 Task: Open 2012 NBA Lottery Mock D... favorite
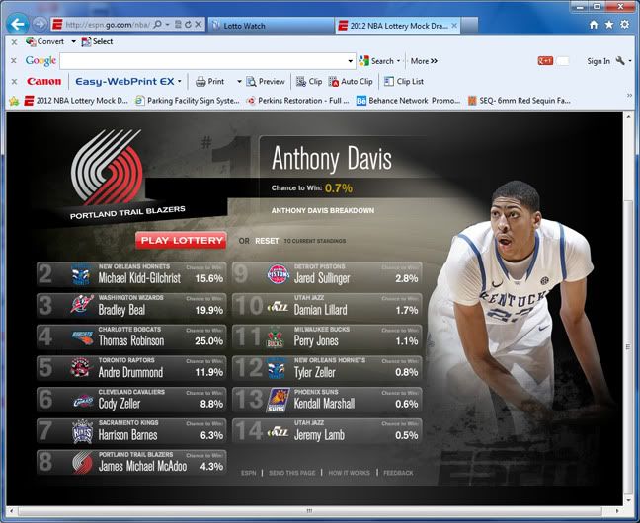[76, 101]
